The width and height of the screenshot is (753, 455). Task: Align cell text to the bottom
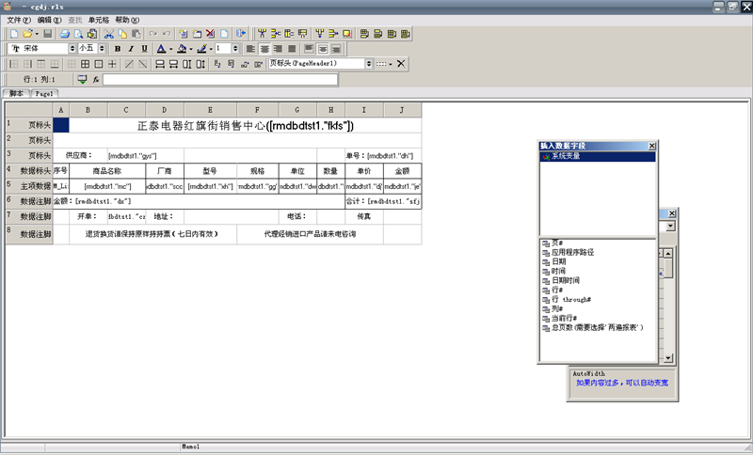[336, 49]
